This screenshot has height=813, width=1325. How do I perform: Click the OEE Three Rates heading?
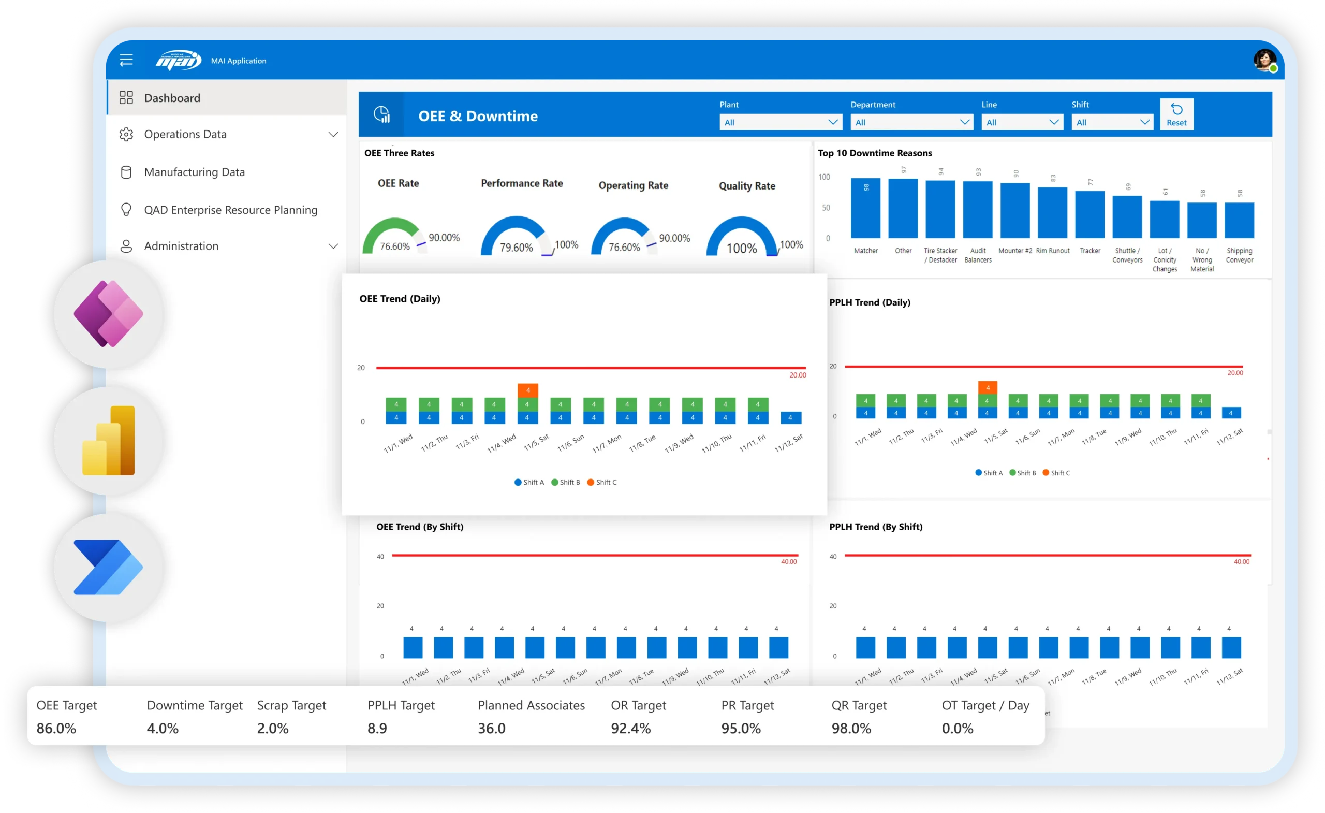[400, 153]
